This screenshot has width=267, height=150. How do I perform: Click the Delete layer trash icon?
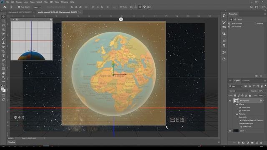pyautogui.click(x=261, y=143)
